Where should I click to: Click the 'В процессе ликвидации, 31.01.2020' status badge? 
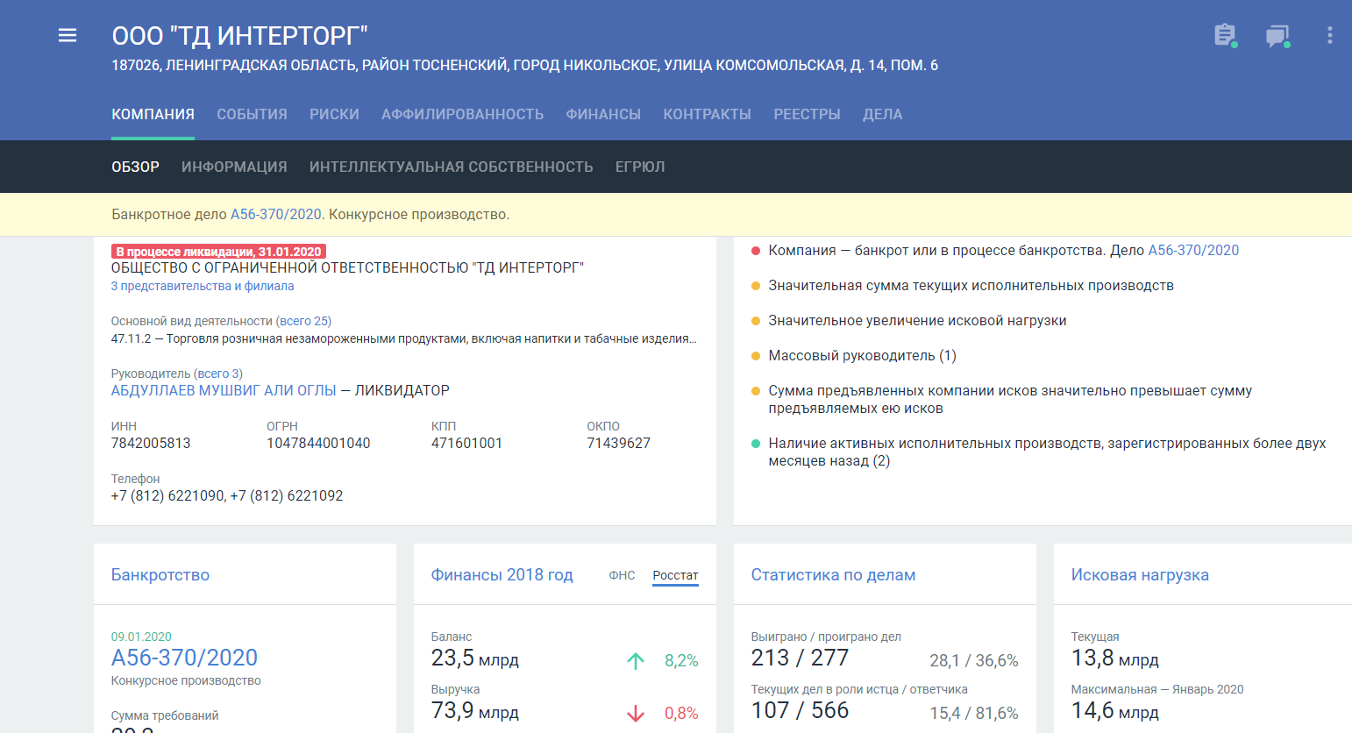click(219, 252)
